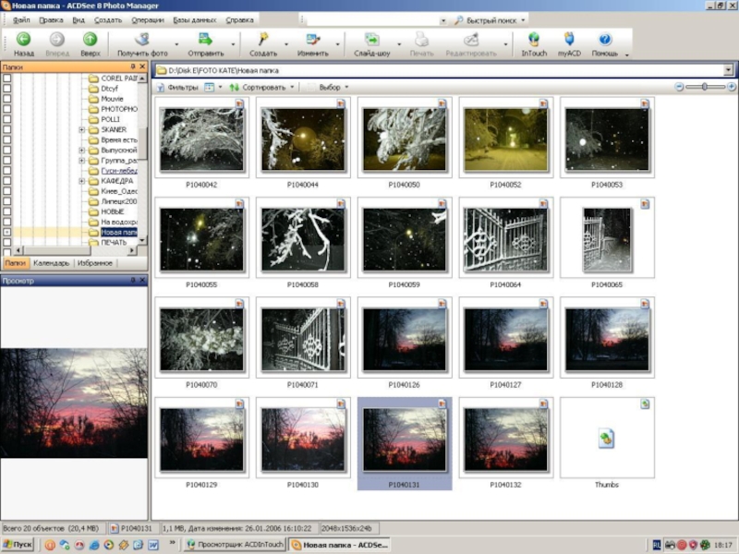Open the Изменить (Edit) tool icon
739x554 pixels.
coord(312,40)
